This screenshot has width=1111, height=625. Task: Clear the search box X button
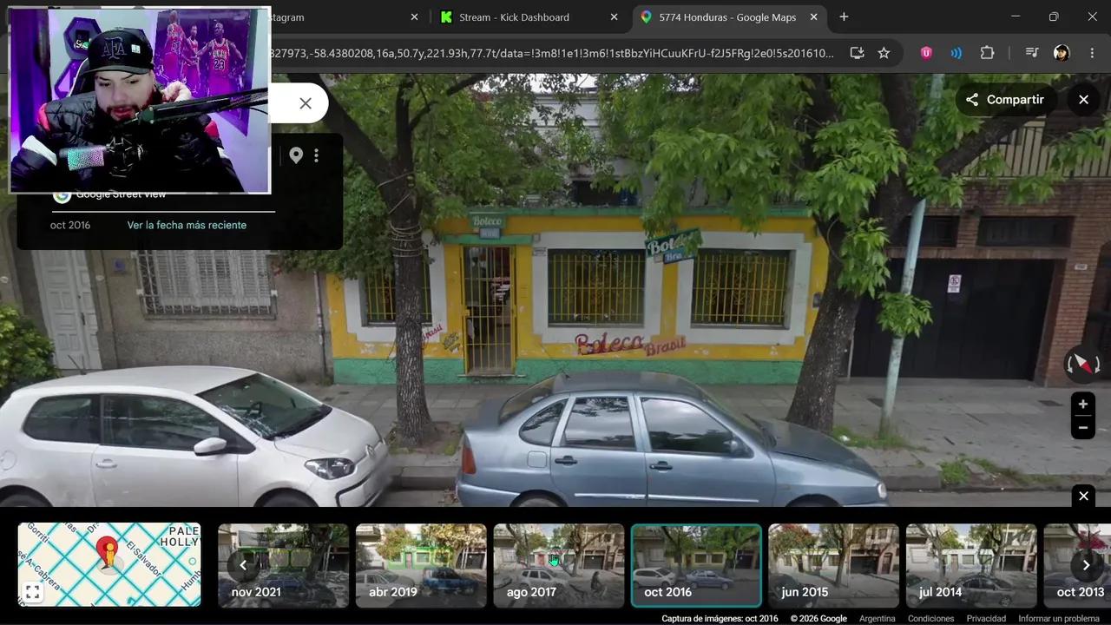pyautogui.click(x=306, y=103)
